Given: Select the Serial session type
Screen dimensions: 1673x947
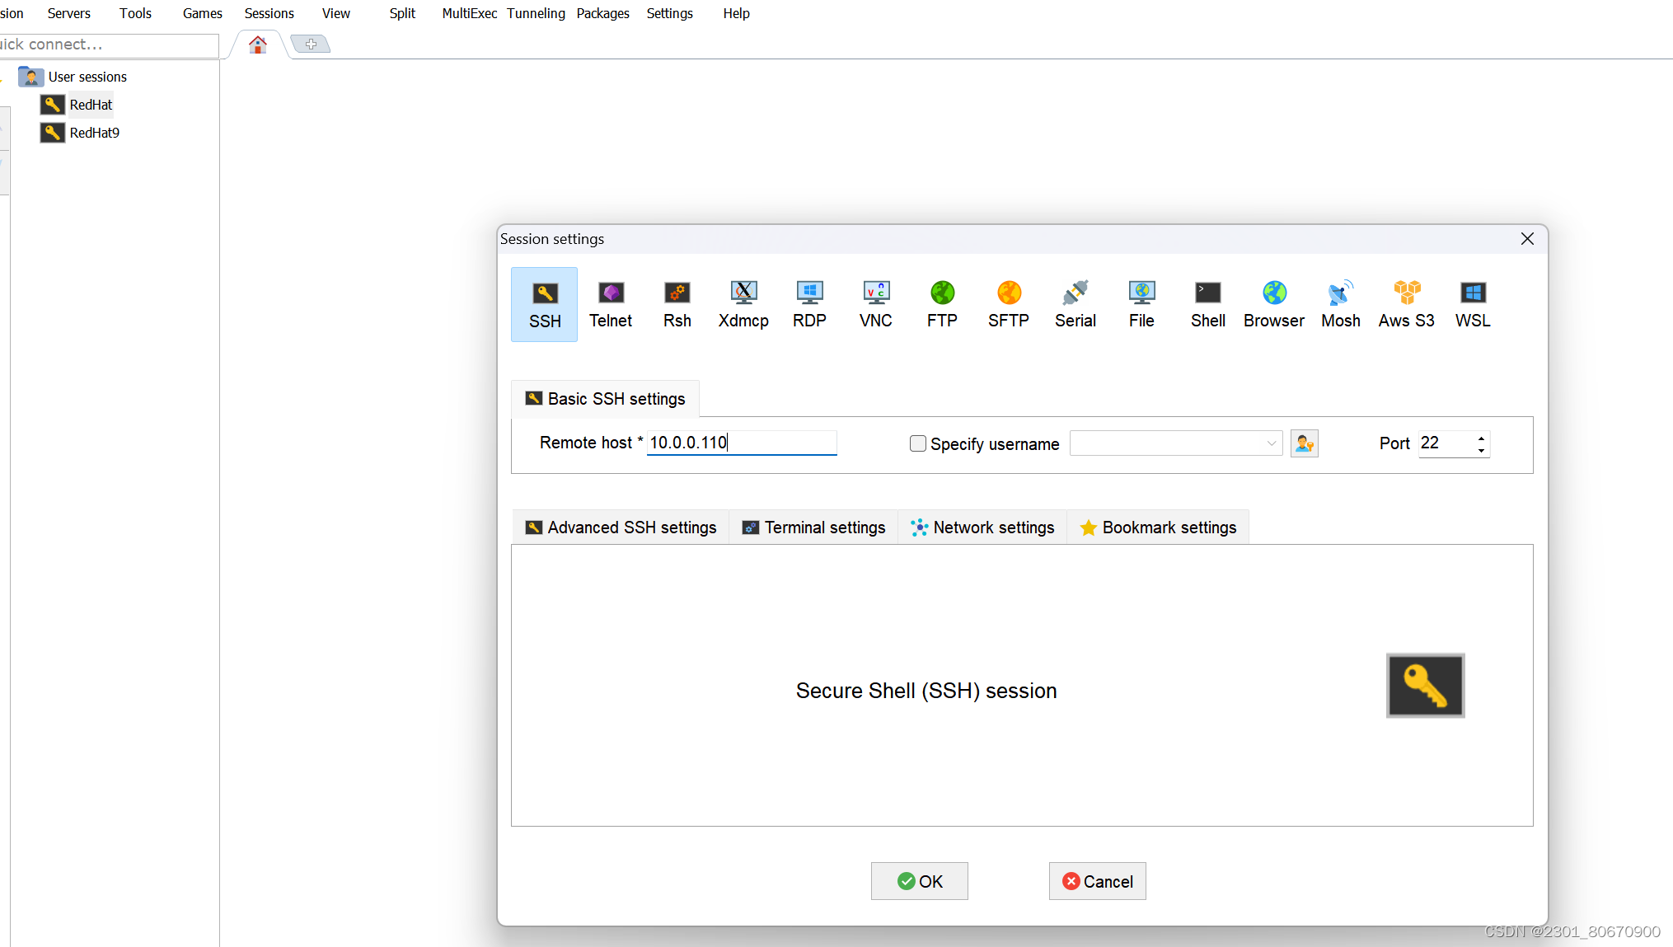Looking at the screenshot, I should tap(1075, 305).
